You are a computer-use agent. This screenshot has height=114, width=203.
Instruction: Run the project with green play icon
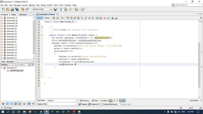70,9
